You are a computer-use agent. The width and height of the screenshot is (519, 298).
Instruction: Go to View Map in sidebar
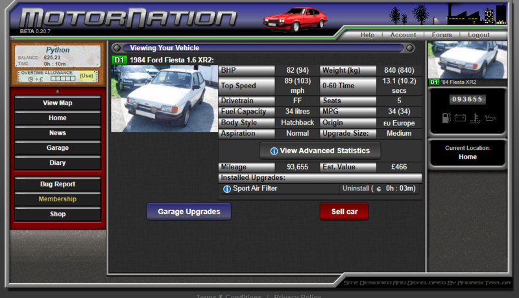(x=58, y=103)
